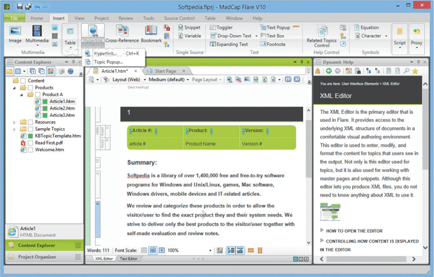Viewport: 434px width, 277px height.
Task: Insert a Text Popup
Action: click(275, 27)
